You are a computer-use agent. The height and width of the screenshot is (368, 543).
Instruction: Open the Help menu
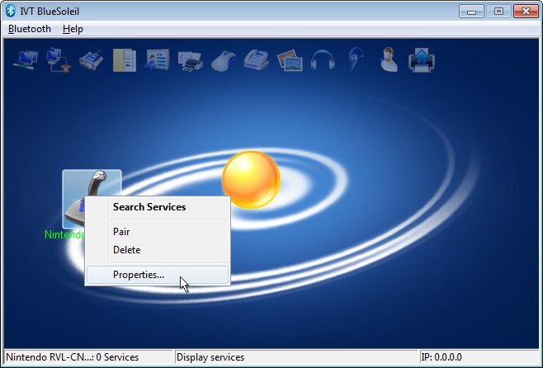(73, 29)
